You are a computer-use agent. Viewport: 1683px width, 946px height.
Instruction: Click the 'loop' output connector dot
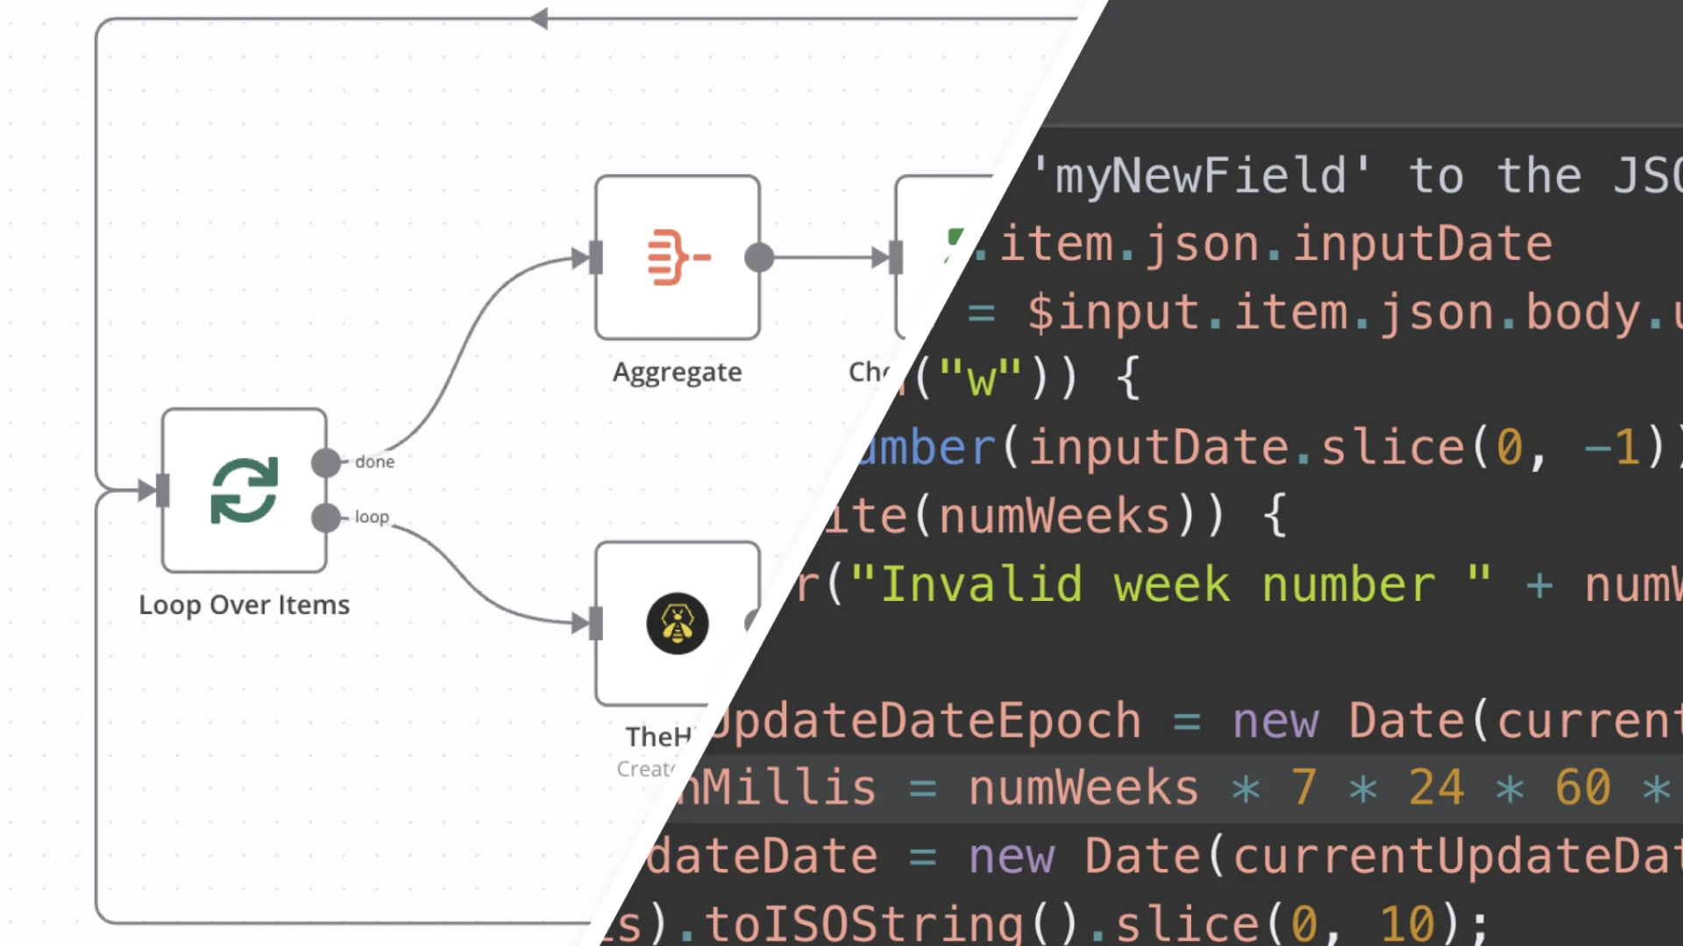325,518
